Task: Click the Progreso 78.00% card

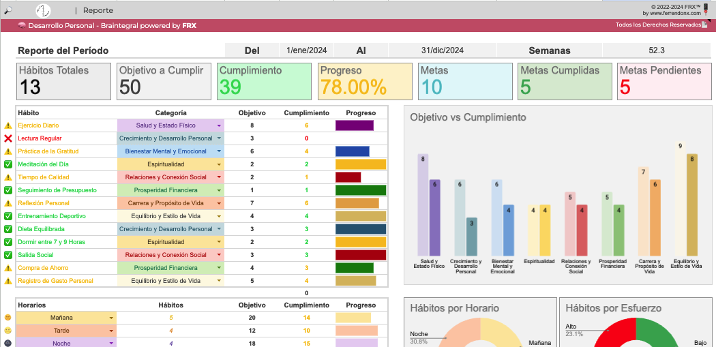Action: [365, 81]
